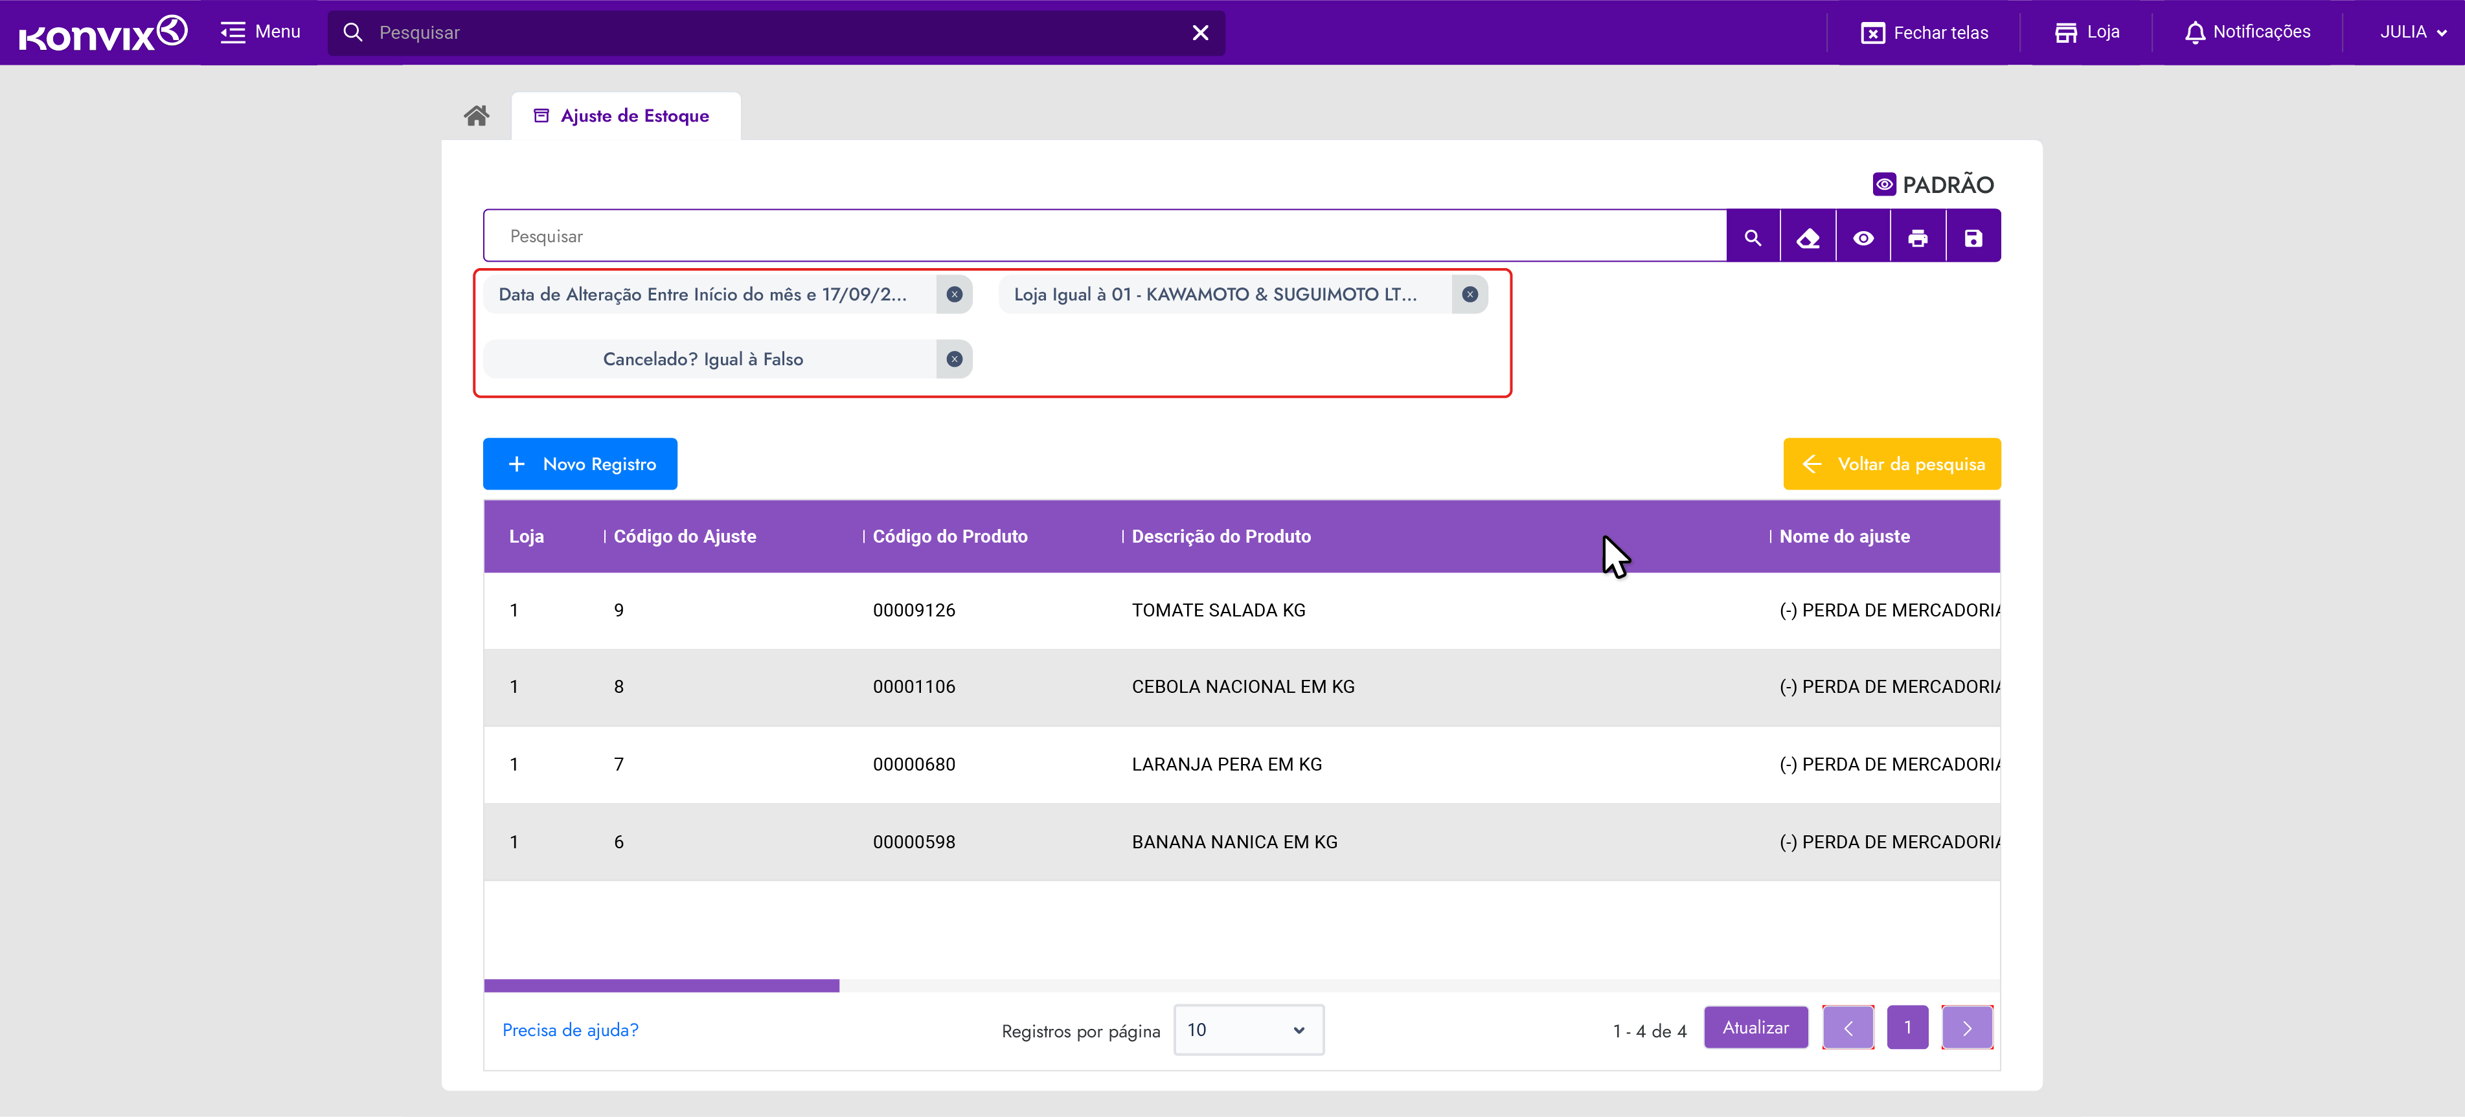Image resolution: width=2465 pixels, height=1117 pixels.
Task: Go to the home icon tab
Action: [x=477, y=116]
